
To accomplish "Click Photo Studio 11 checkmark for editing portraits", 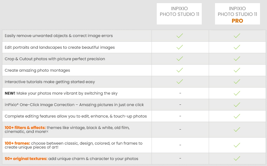I will (180, 47).
